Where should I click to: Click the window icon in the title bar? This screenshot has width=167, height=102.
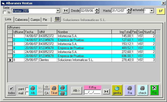pos(3,3)
